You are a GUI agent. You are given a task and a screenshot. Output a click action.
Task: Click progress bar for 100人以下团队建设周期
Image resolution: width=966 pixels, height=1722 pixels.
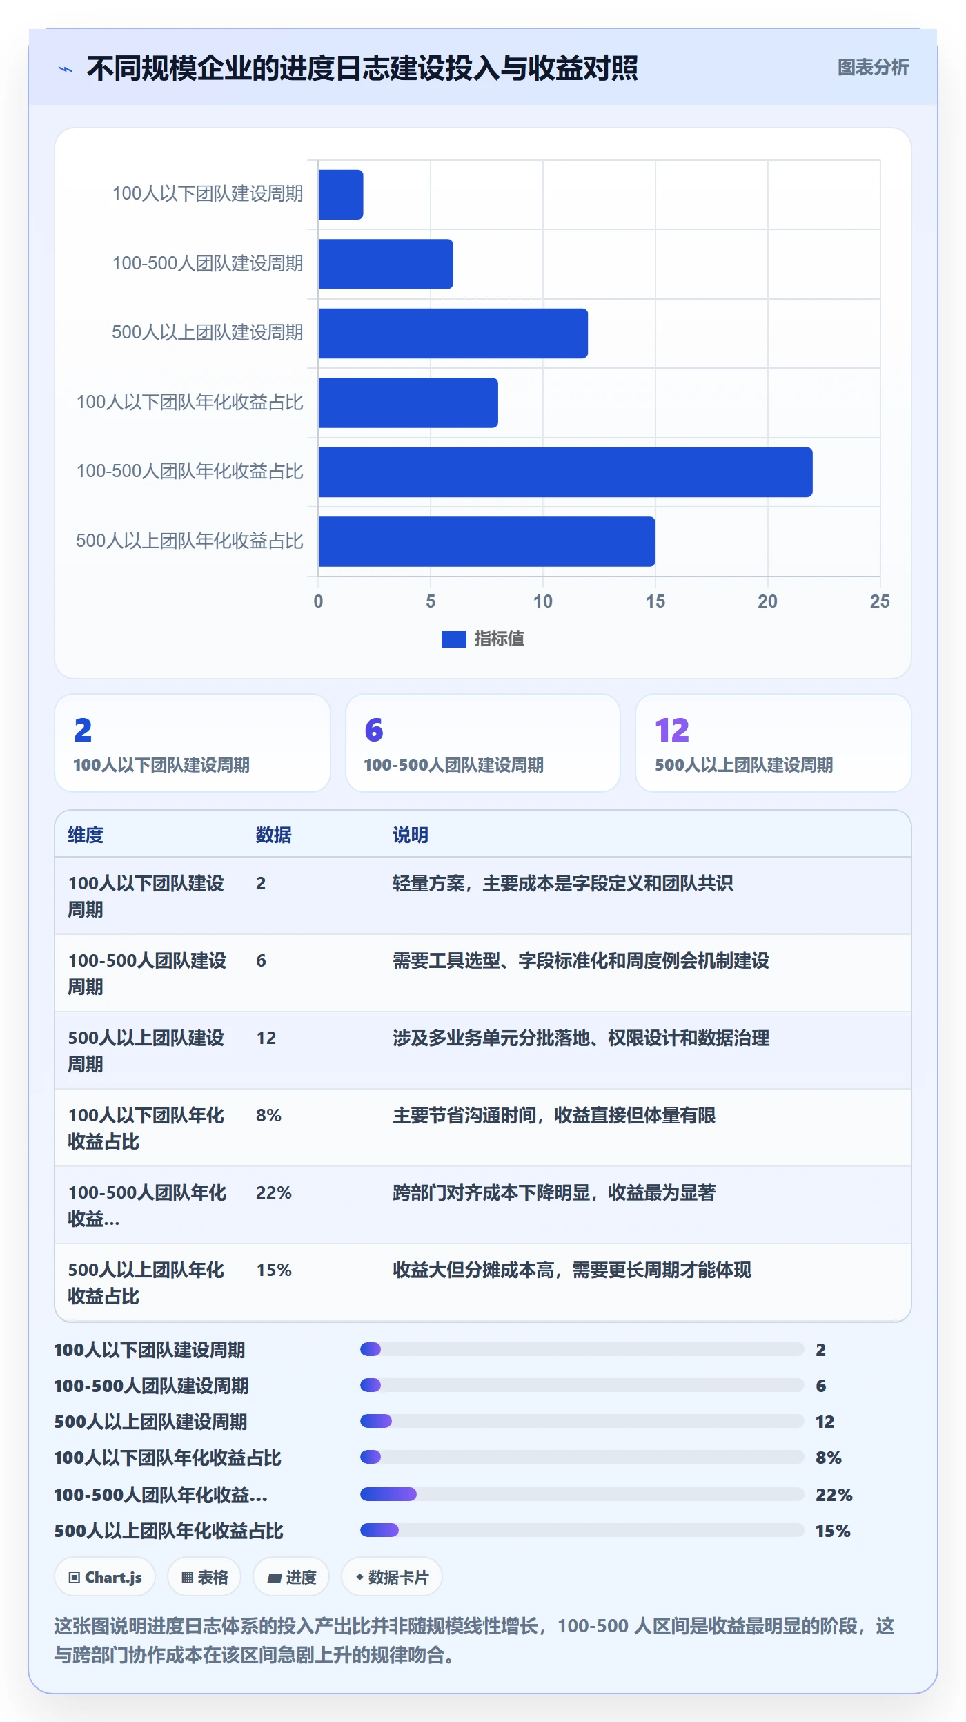click(x=582, y=1349)
